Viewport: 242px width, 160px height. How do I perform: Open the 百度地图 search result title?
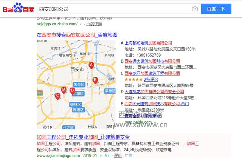(77, 35)
